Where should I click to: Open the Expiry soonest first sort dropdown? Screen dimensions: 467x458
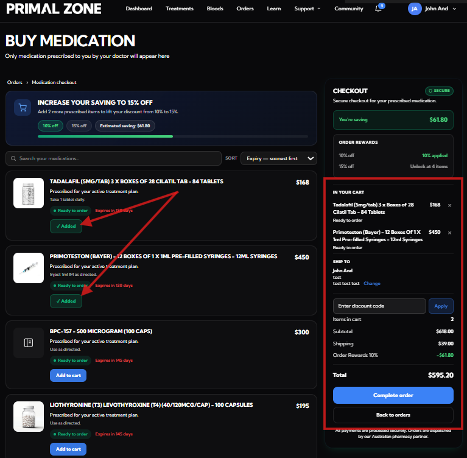coord(279,158)
